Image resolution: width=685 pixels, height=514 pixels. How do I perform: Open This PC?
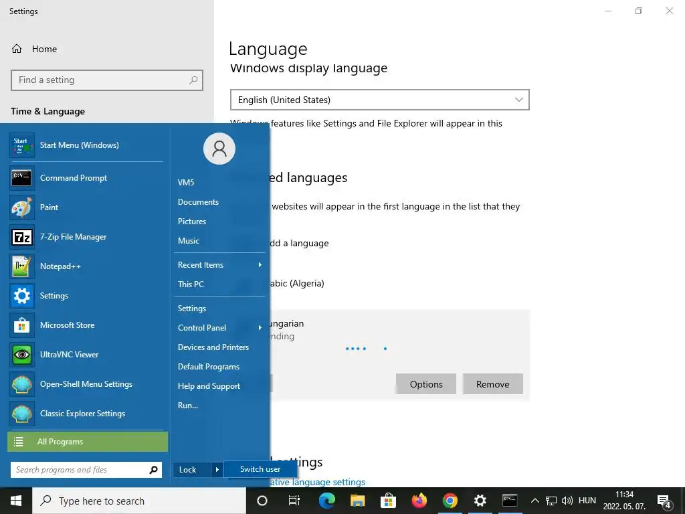click(191, 284)
